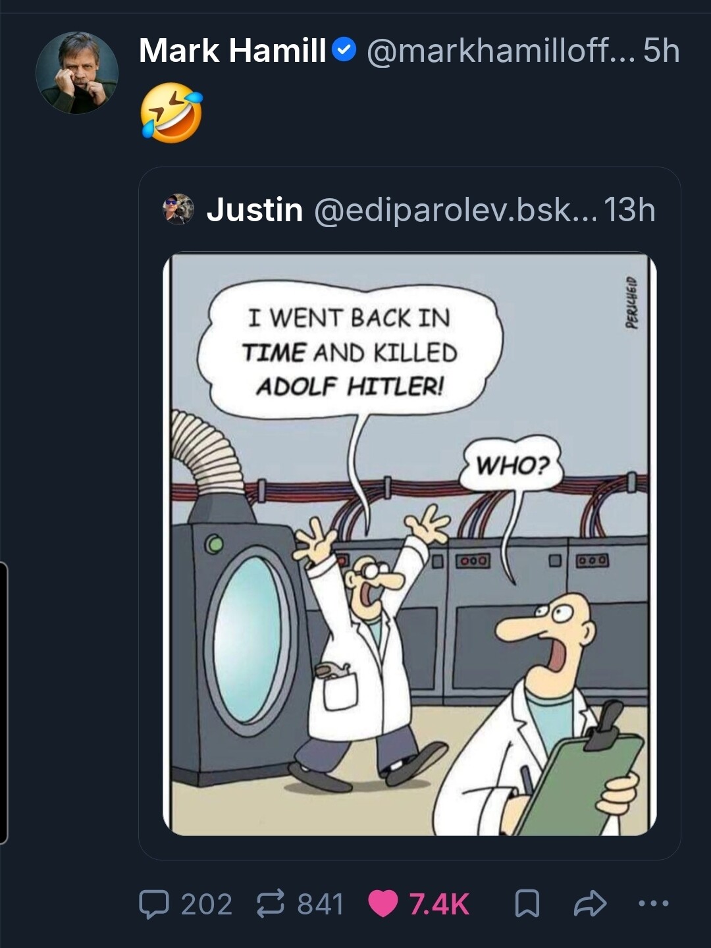View the 7.4K likes count
Screen dimensions: 711x948
coord(439,904)
